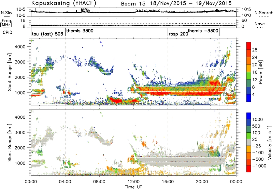Viewport: 273px width, 189px height.
Task: Click the -500 tick on Velocity colorbar
Action: coord(258,159)
